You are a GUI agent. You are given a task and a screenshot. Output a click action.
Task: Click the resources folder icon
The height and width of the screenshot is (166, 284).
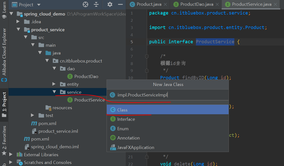click(x=48, y=108)
